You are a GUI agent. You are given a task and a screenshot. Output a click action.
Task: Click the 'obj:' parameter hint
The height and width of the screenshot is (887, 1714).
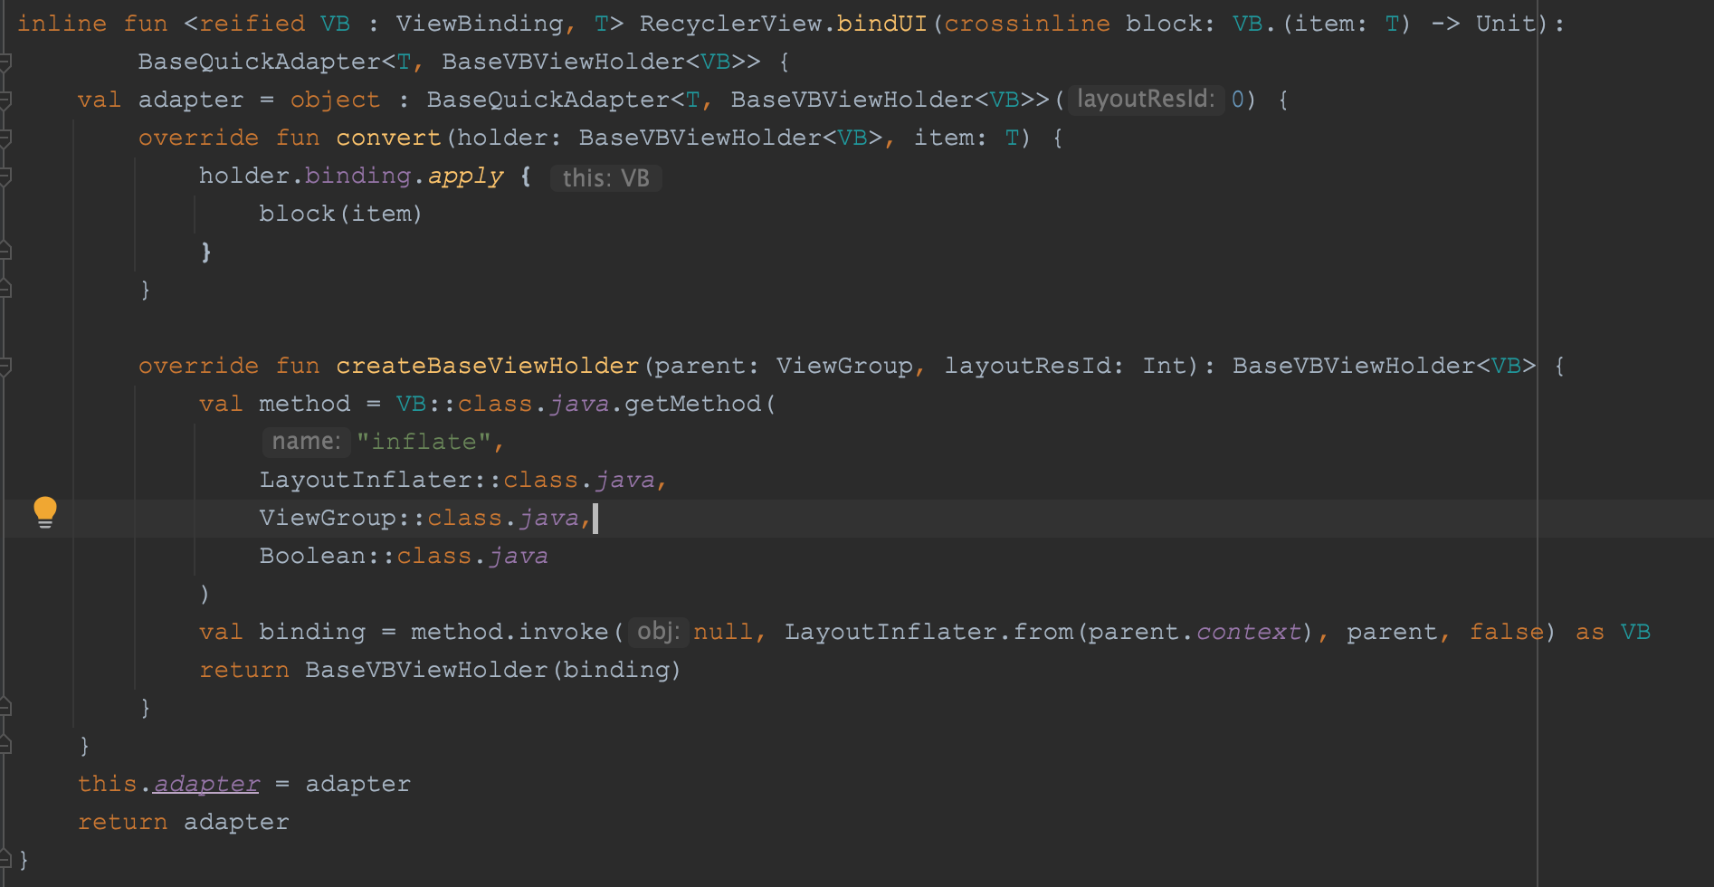pos(658,631)
